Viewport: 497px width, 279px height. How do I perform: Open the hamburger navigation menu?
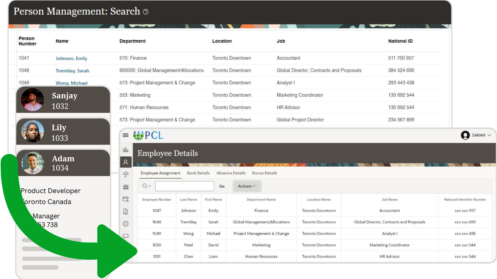click(126, 135)
